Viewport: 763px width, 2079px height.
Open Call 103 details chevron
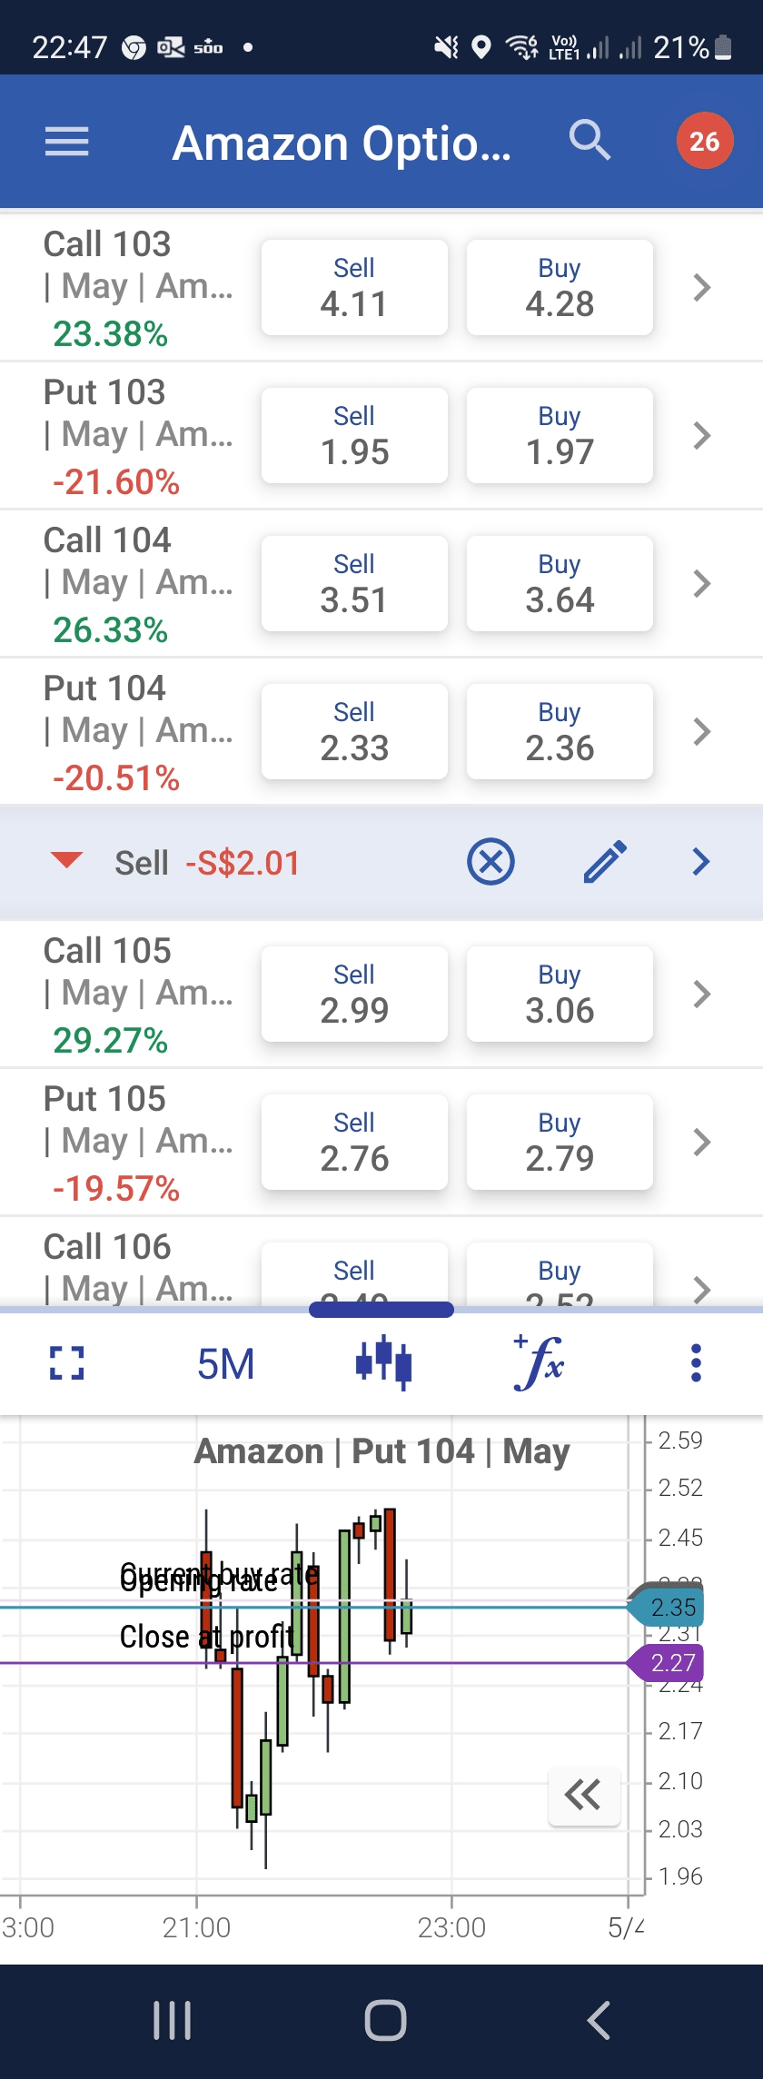[x=701, y=288]
